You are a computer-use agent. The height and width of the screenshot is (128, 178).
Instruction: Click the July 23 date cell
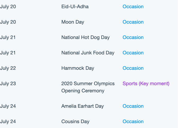(x=8, y=84)
